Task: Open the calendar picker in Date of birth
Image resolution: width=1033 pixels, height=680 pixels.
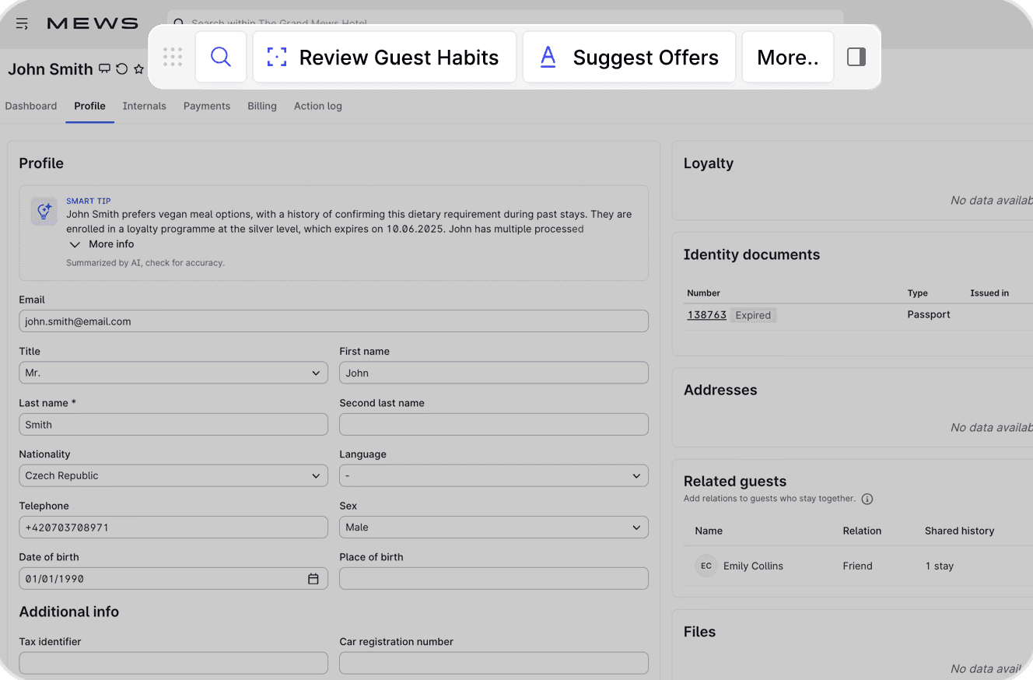Action: click(313, 579)
